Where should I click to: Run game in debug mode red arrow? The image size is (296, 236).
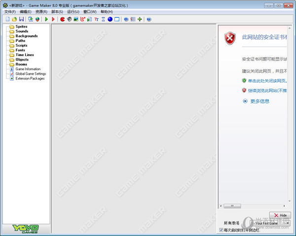[x=53, y=19]
